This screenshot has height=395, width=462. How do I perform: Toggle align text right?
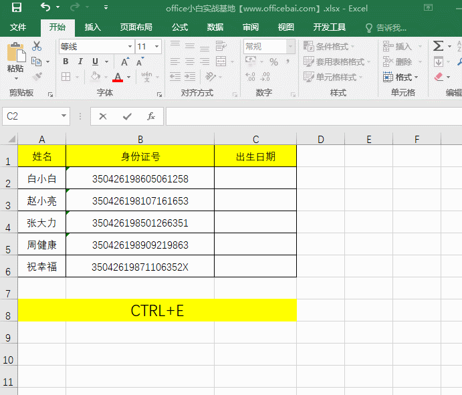pos(205,61)
